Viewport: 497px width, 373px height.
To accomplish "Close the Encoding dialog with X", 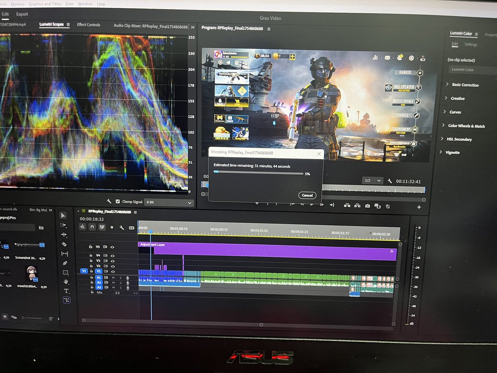I will pyautogui.click(x=319, y=154).
